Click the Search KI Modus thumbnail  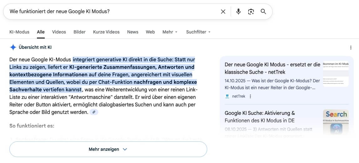click(x=336, y=122)
